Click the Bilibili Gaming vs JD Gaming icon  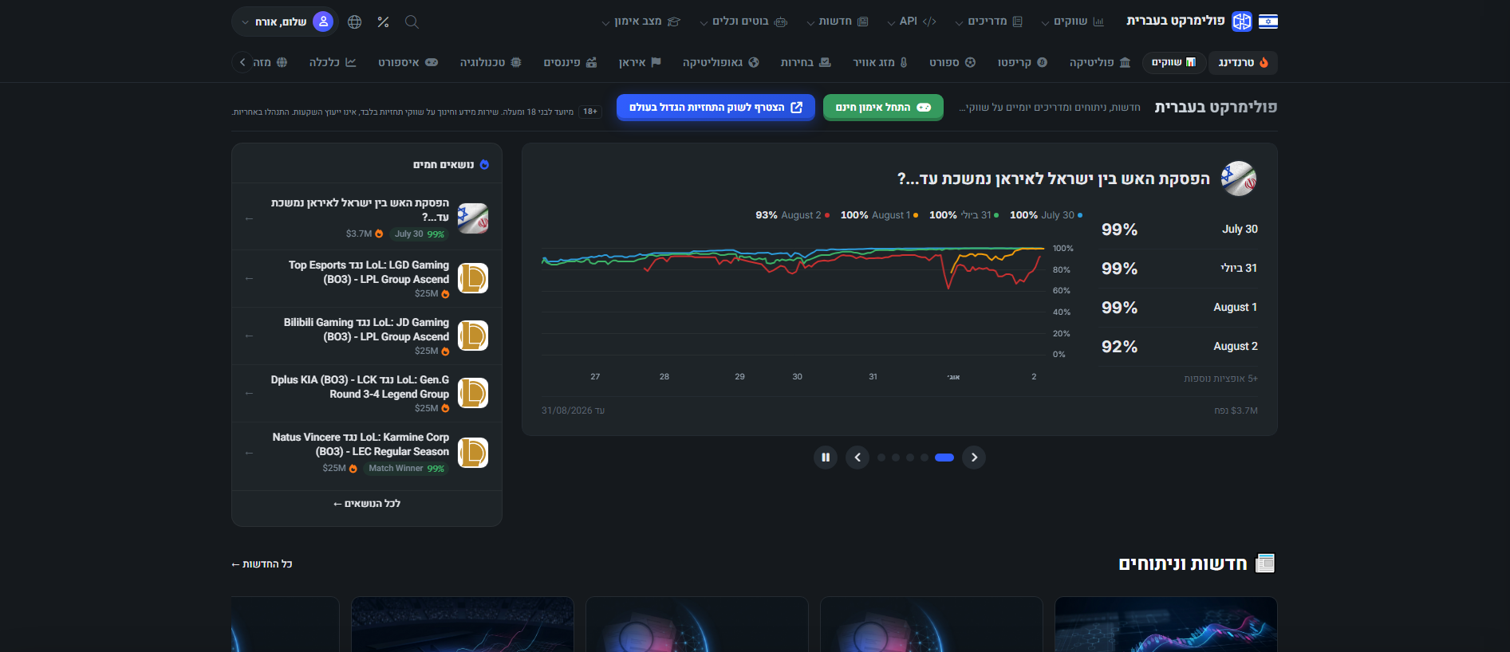click(x=473, y=336)
